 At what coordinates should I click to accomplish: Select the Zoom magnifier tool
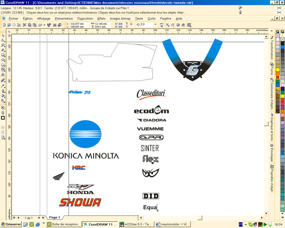[3, 45]
